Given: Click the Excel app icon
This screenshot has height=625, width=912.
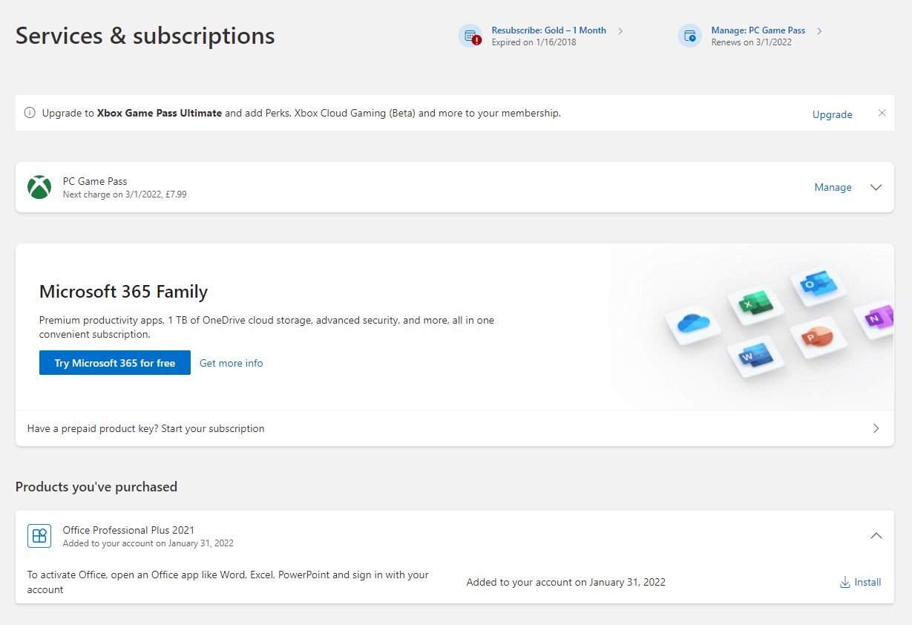Looking at the screenshot, I should [x=755, y=303].
